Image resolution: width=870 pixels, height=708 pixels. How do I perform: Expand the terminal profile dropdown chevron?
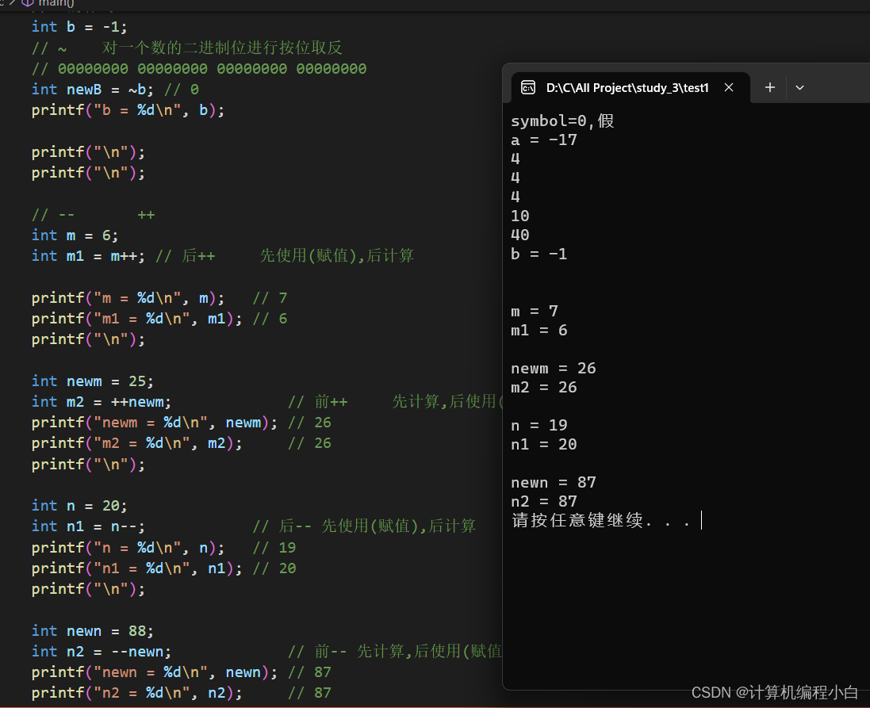(x=799, y=88)
